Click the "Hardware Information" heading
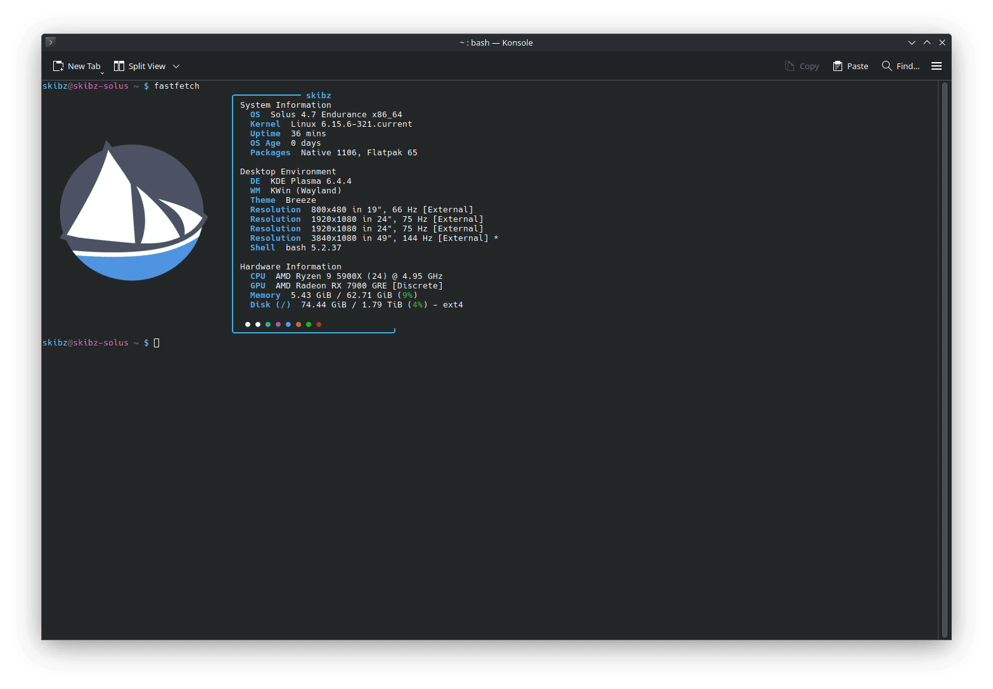The width and height of the screenshot is (993, 689). 291,267
